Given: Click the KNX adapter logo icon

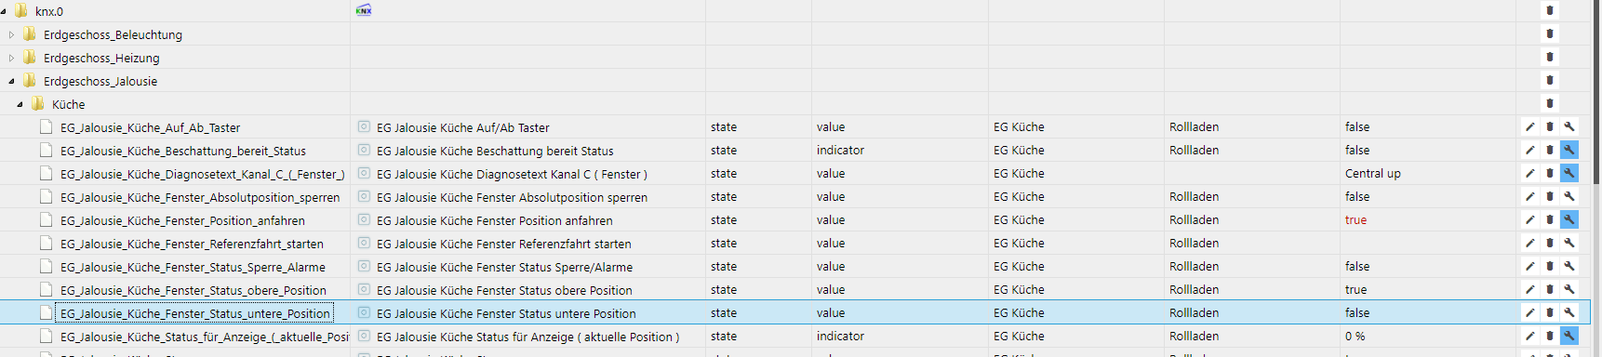Looking at the screenshot, I should point(364,10).
